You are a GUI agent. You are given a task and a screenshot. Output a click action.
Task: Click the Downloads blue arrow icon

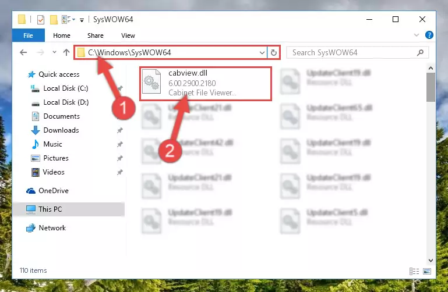[x=36, y=130]
